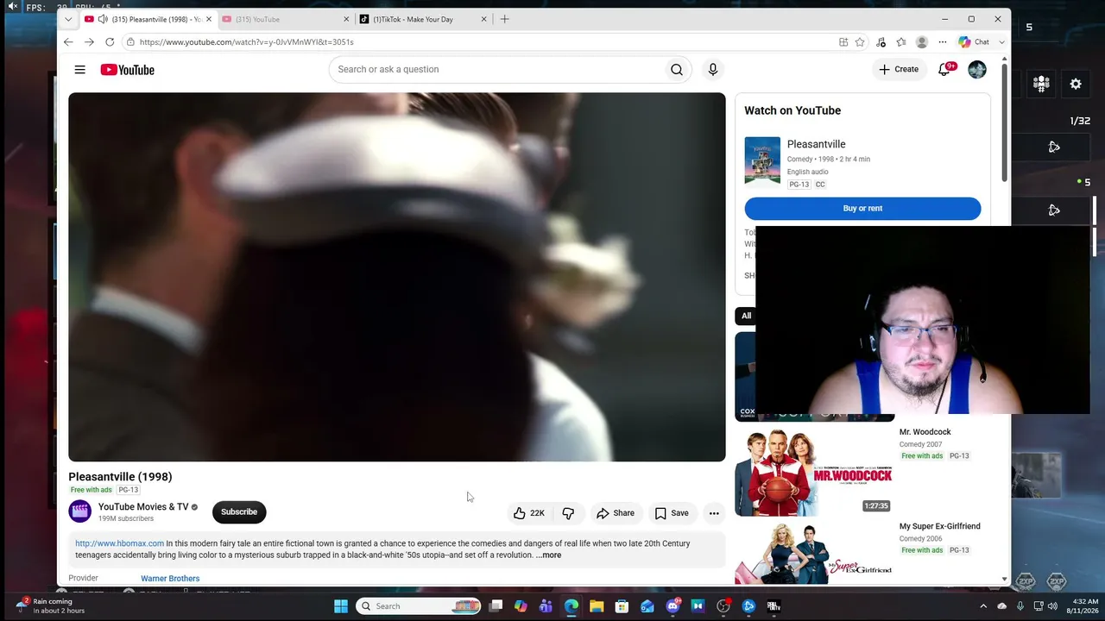The width and height of the screenshot is (1105, 621).
Task: View site information lock icon
Action: pos(130,41)
